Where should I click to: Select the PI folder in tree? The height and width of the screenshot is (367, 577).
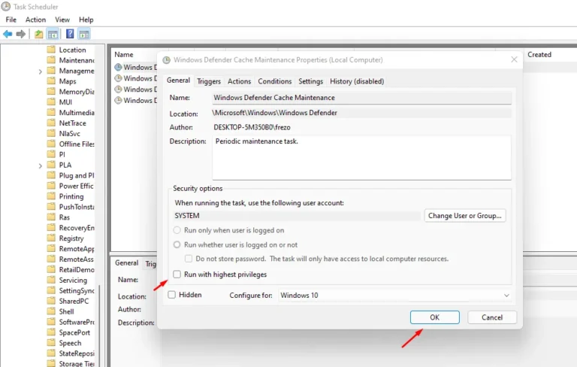62,154
